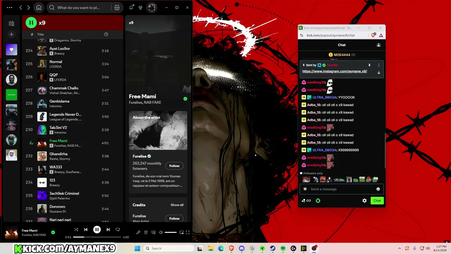Open Spotify notifications bell

tap(131, 7)
